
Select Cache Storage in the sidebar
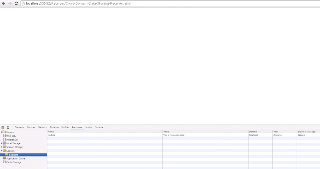(14, 162)
